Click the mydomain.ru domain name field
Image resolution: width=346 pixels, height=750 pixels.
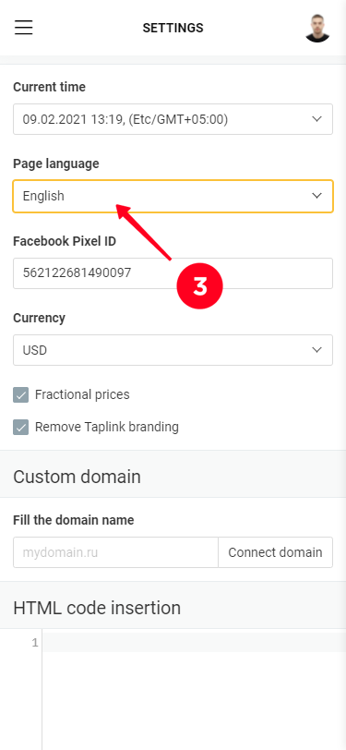coord(115,552)
